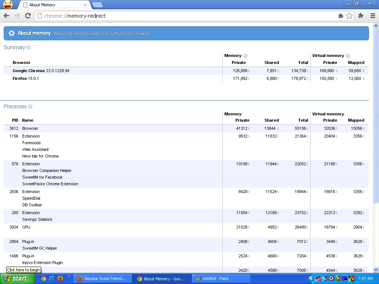
Task: Click SweetPacks Chrome Extension name
Action: [x=50, y=184]
